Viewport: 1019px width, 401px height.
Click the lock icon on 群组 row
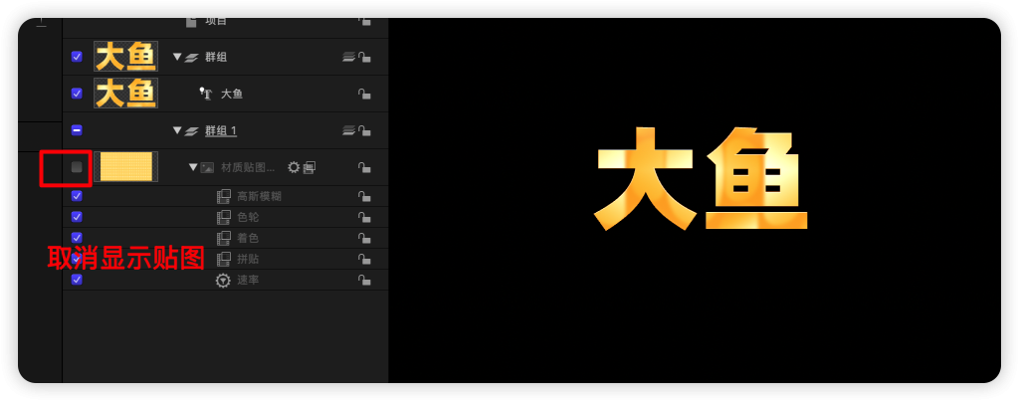[x=365, y=57]
